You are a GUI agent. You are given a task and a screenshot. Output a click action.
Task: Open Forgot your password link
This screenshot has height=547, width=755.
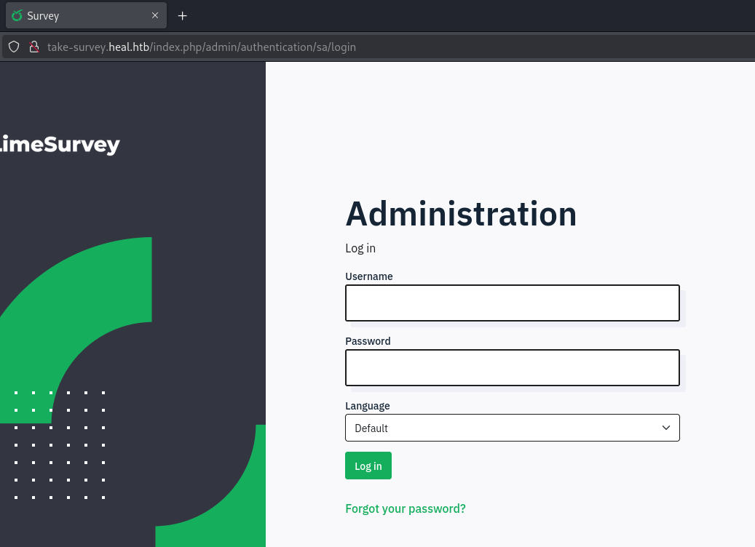(406, 508)
